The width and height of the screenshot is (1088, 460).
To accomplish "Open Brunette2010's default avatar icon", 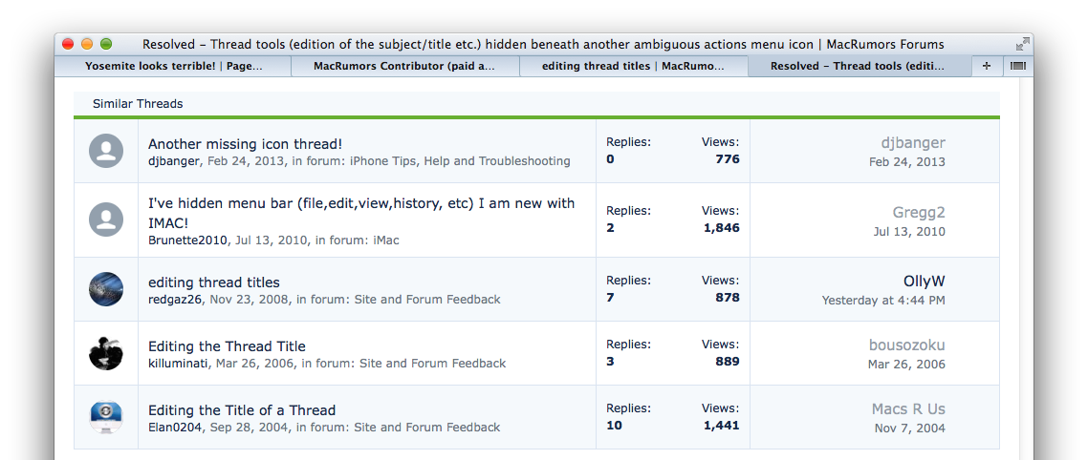I will pyautogui.click(x=106, y=220).
